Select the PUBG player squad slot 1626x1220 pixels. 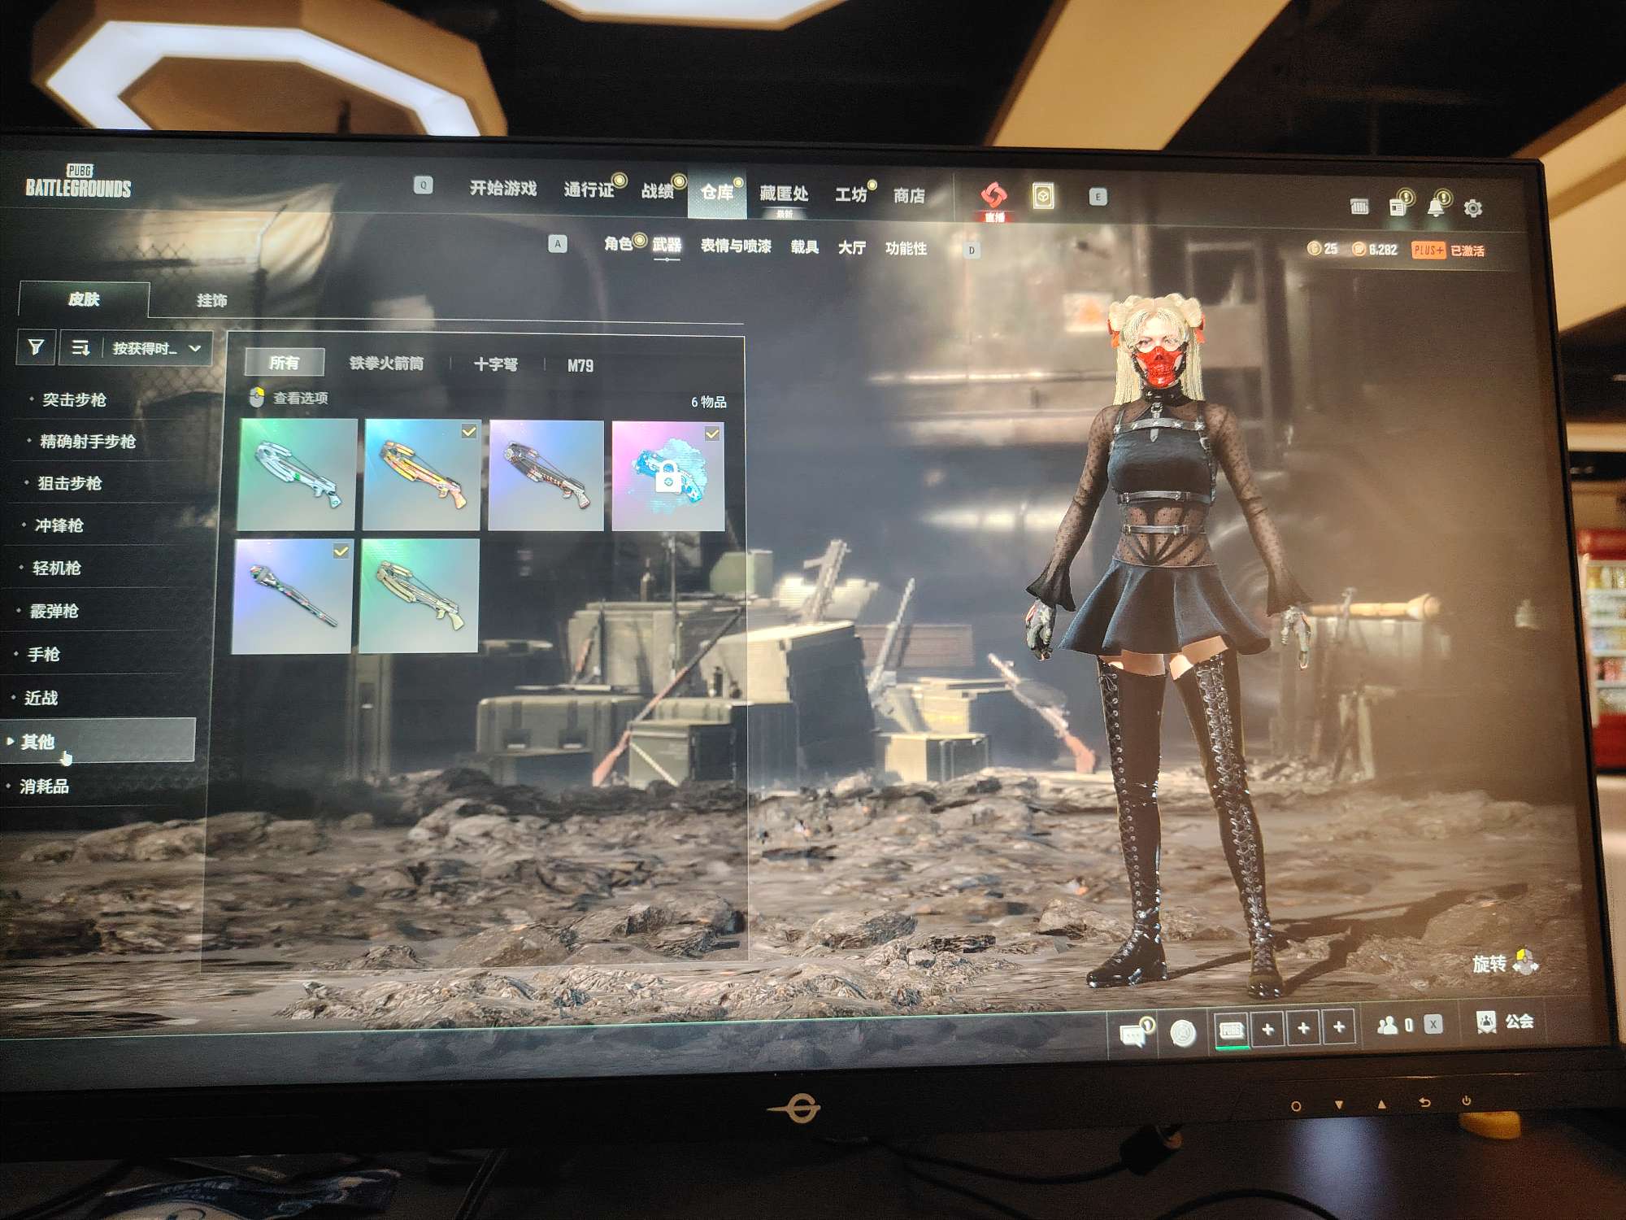point(1231,1030)
